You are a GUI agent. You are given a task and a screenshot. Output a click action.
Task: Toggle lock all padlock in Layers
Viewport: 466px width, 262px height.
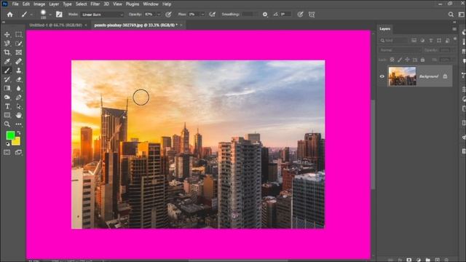[422, 60]
